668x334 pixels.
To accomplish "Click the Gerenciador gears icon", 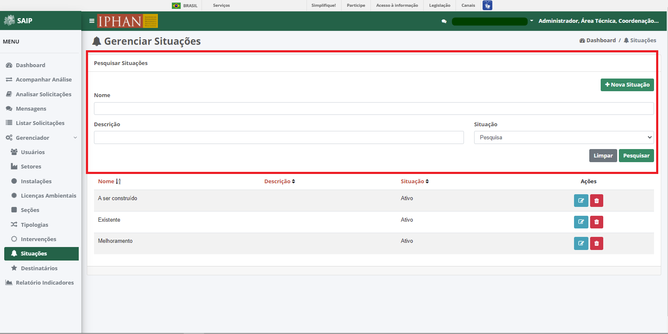I will pos(9,138).
